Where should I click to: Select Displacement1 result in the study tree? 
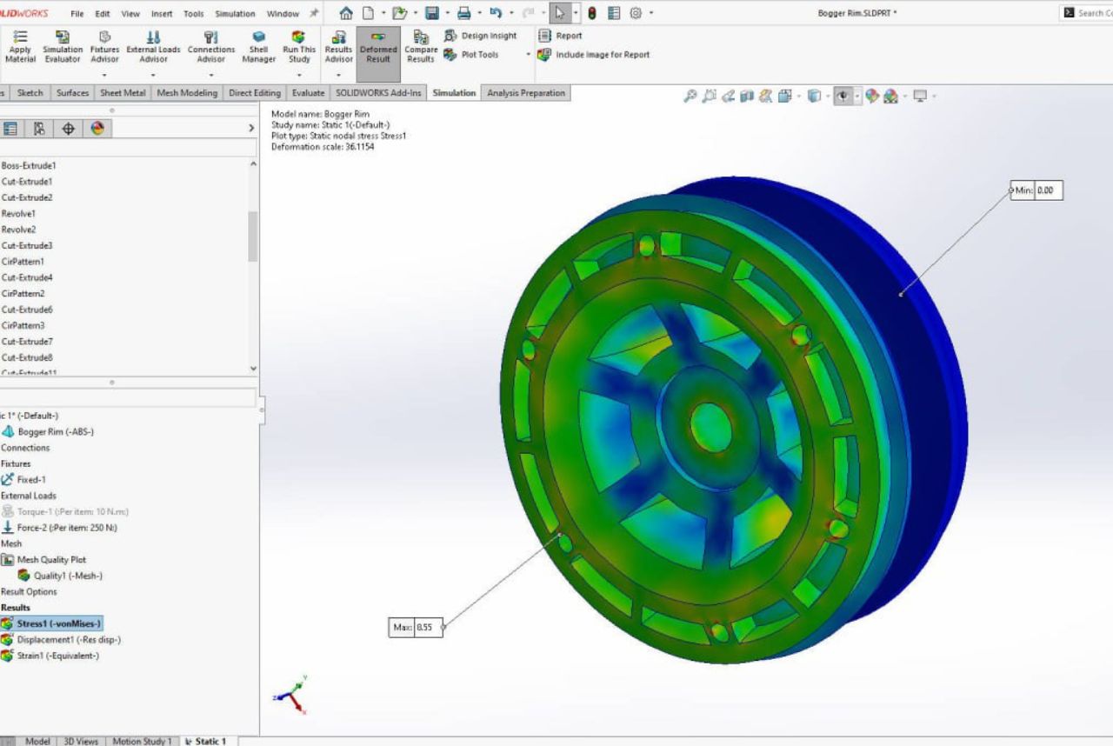click(x=68, y=640)
